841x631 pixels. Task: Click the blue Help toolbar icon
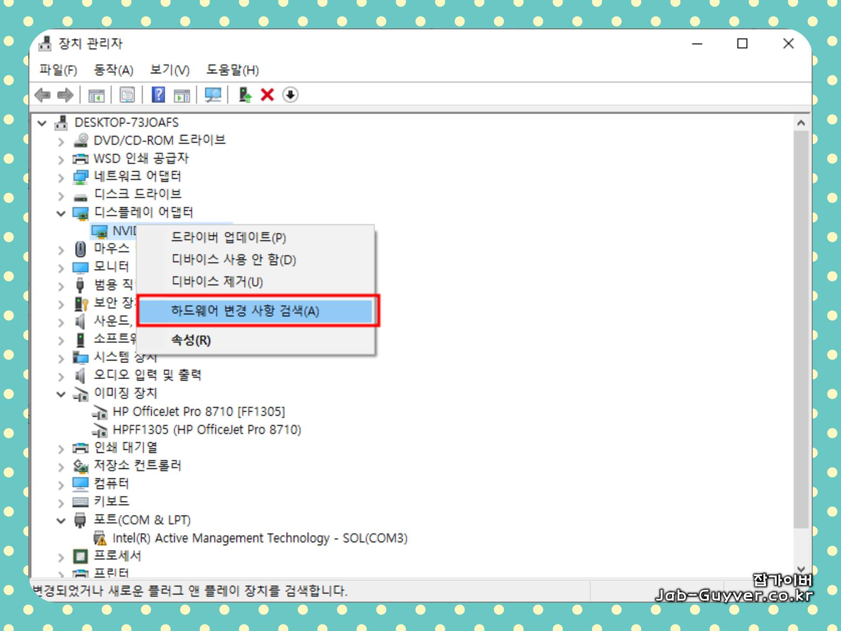[159, 95]
